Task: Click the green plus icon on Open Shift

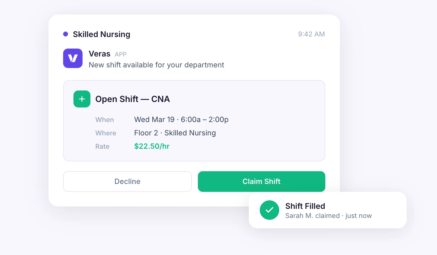Action: tap(82, 99)
